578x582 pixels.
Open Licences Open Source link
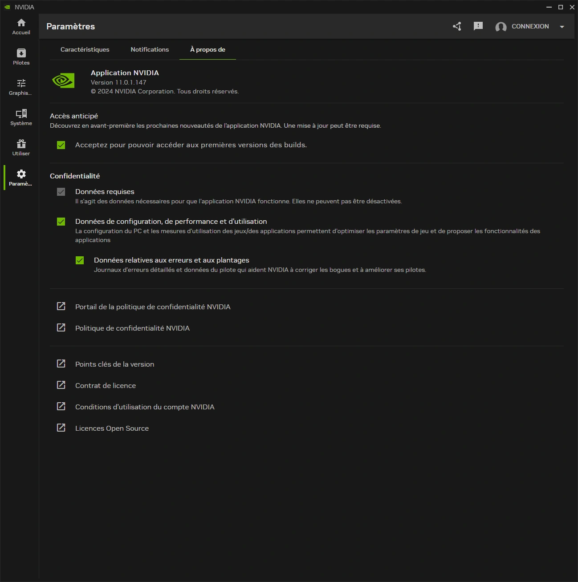112,428
